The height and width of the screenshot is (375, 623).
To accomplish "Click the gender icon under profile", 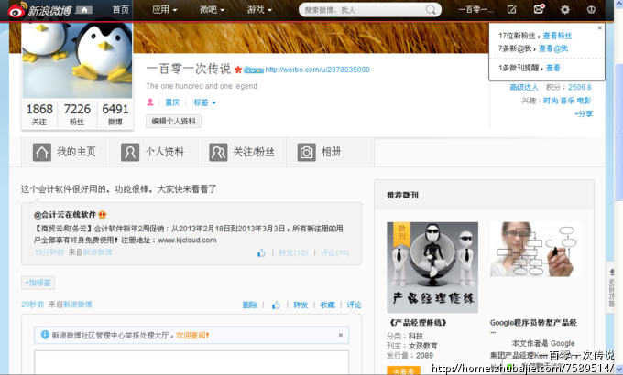I will [150, 102].
